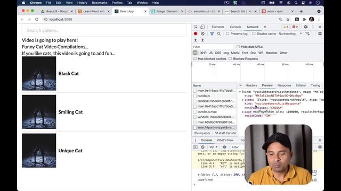The height and width of the screenshot is (191, 341).
Task: Select the Black Cat video thumbnail
Action: click(39, 73)
